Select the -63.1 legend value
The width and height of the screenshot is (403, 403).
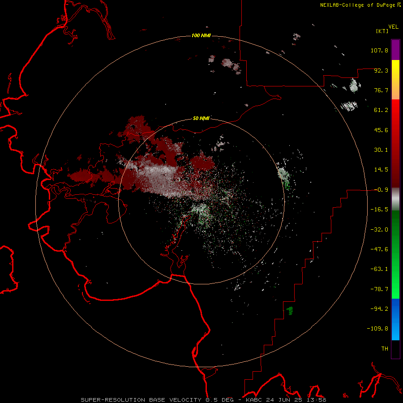(x=379, y=269)
